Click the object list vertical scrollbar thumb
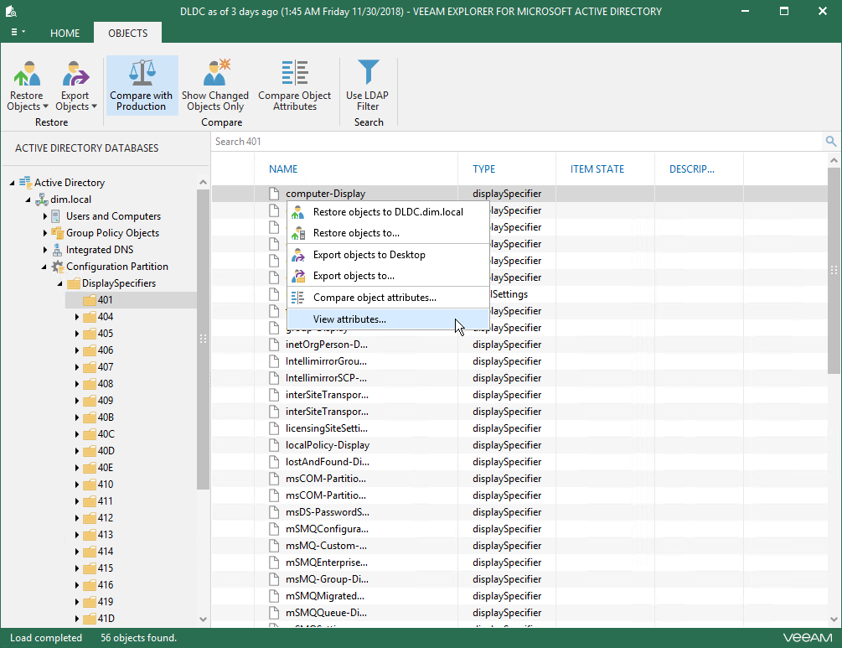842x648 pixels. tap(834, 270)
